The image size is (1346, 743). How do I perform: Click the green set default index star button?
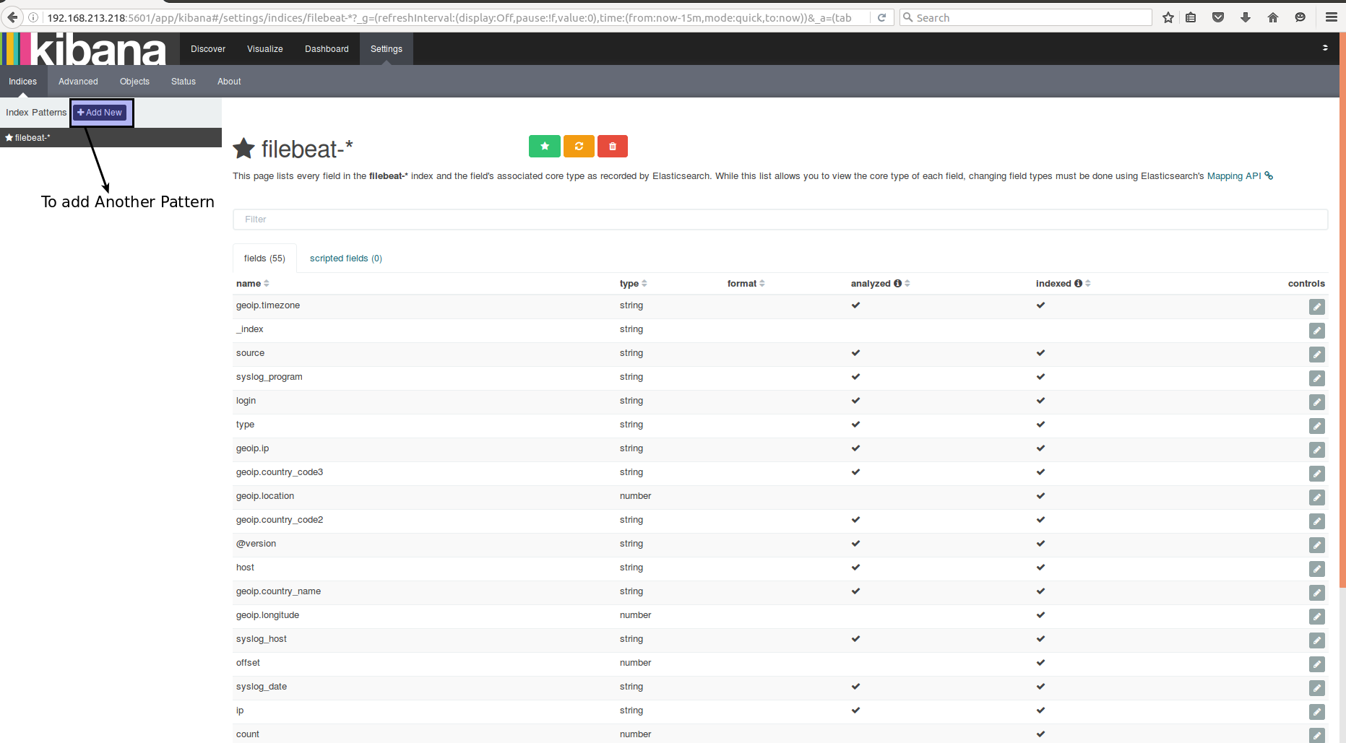tap(544, 146)
